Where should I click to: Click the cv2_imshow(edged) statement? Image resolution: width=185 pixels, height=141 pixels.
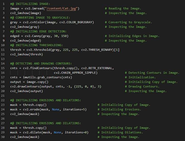(25, 41)
